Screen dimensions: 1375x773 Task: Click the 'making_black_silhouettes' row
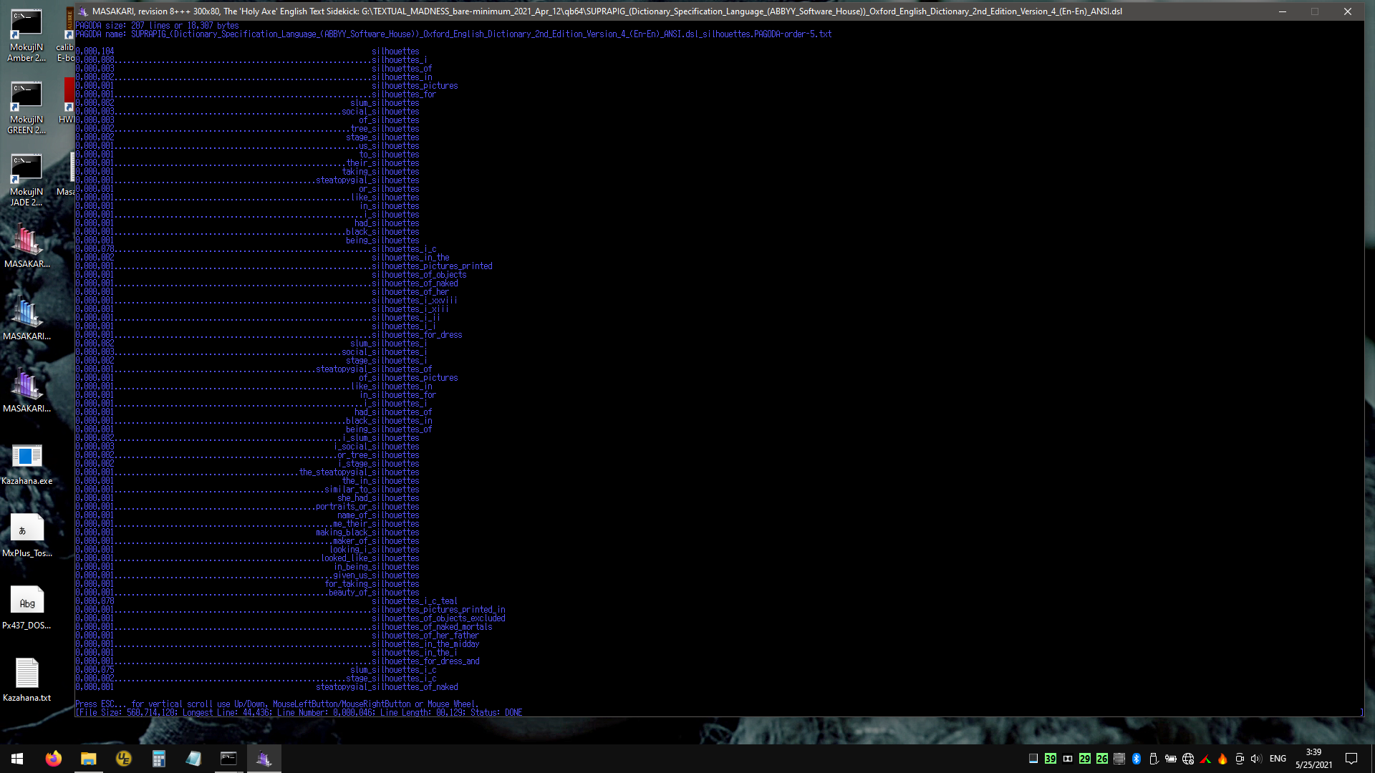tap(247, 532)
